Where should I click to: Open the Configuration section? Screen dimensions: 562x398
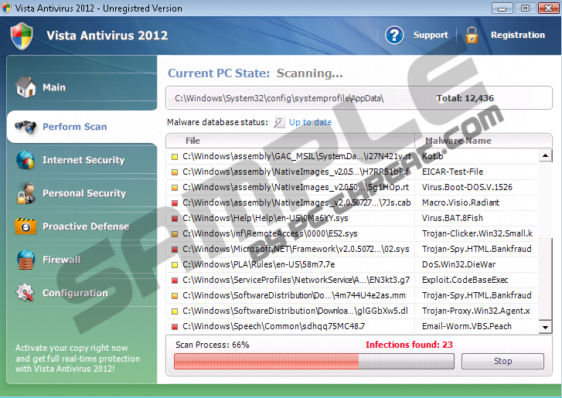pyautogui.click(x=82, y=293)
